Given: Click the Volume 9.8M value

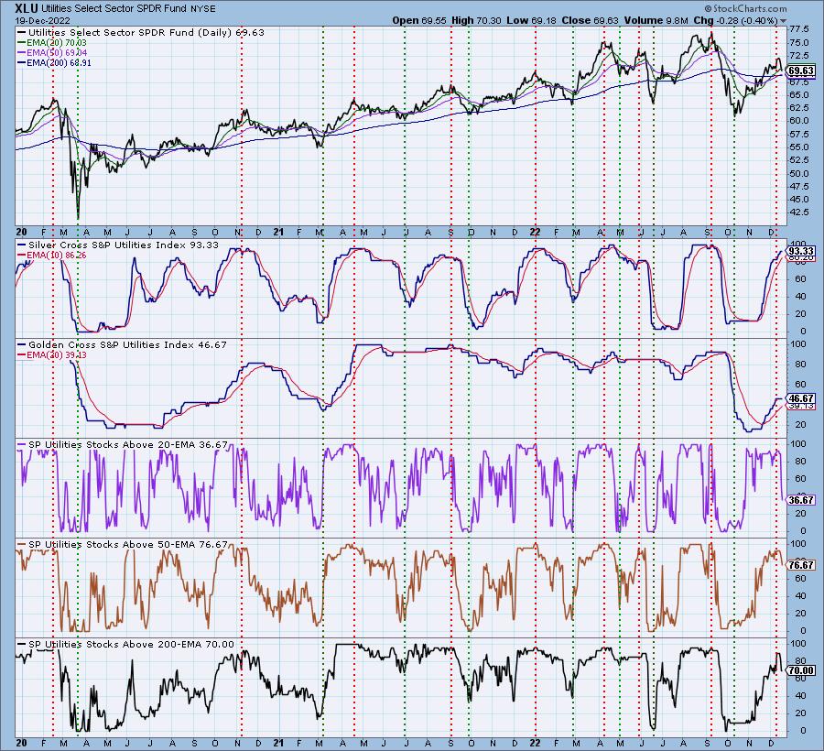Looking at the screenshot, I should (656, 20).
